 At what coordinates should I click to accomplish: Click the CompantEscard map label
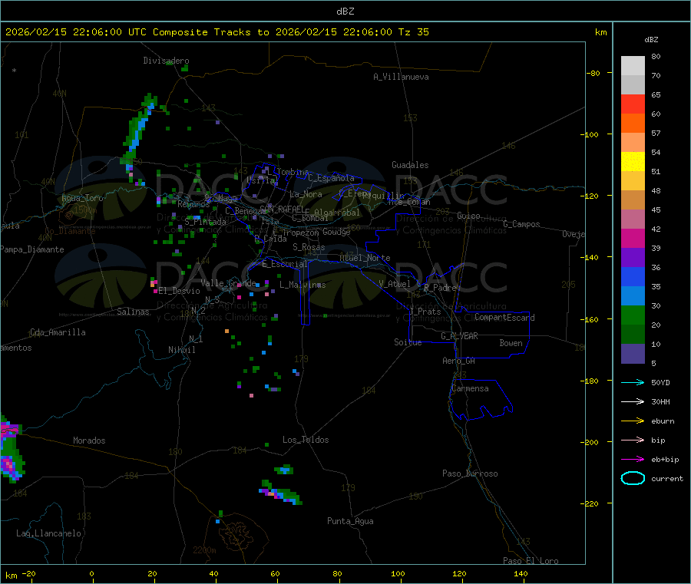point(504,317)
